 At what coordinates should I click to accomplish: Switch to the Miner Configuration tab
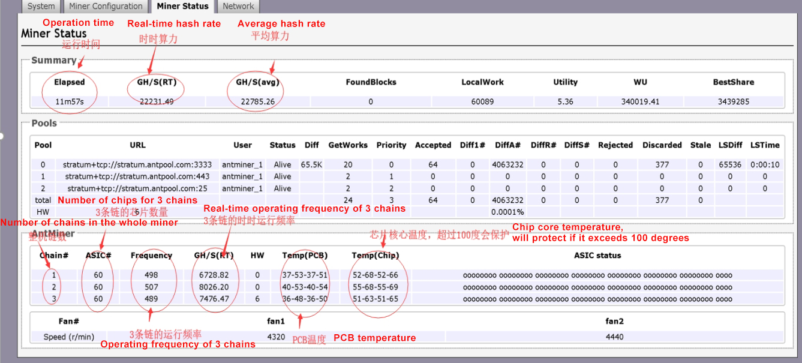click(x=106, y=7)
